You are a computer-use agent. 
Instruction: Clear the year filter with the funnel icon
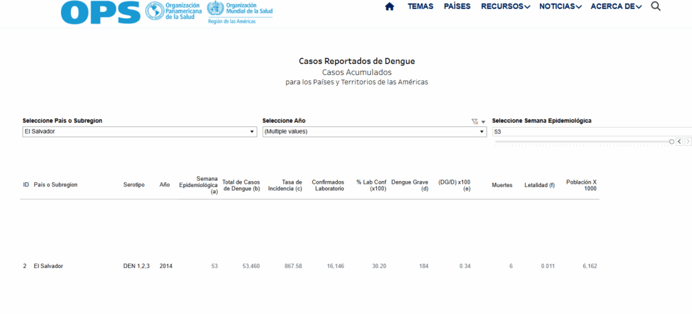[x=474, y=122]
